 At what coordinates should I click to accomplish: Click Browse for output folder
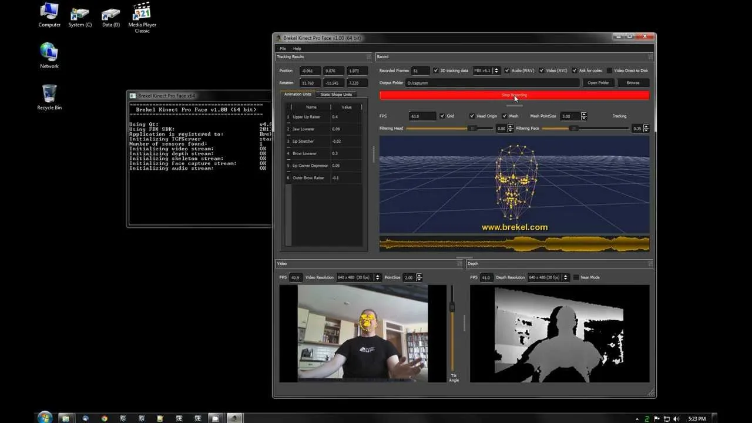[x=633, y=83]
